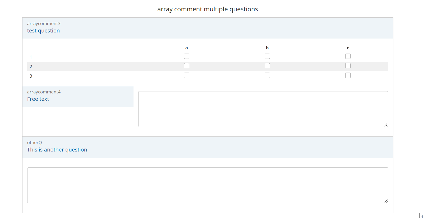Click the page title heading
Screen dimensions: 423x218
(x=208, y=9)
